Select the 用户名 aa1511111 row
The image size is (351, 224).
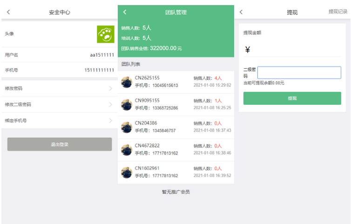point(59,55)
